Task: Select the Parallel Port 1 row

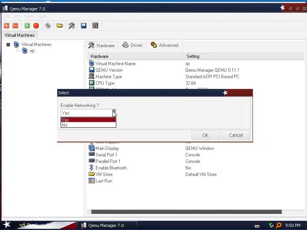Action: [196, 161]
